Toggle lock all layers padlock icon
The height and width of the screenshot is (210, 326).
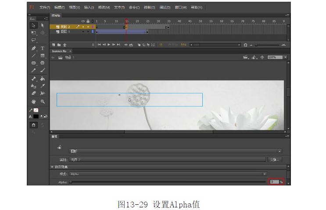click(x=88, y=21)
